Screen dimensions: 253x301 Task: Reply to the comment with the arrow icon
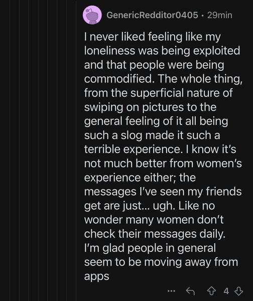190,291
